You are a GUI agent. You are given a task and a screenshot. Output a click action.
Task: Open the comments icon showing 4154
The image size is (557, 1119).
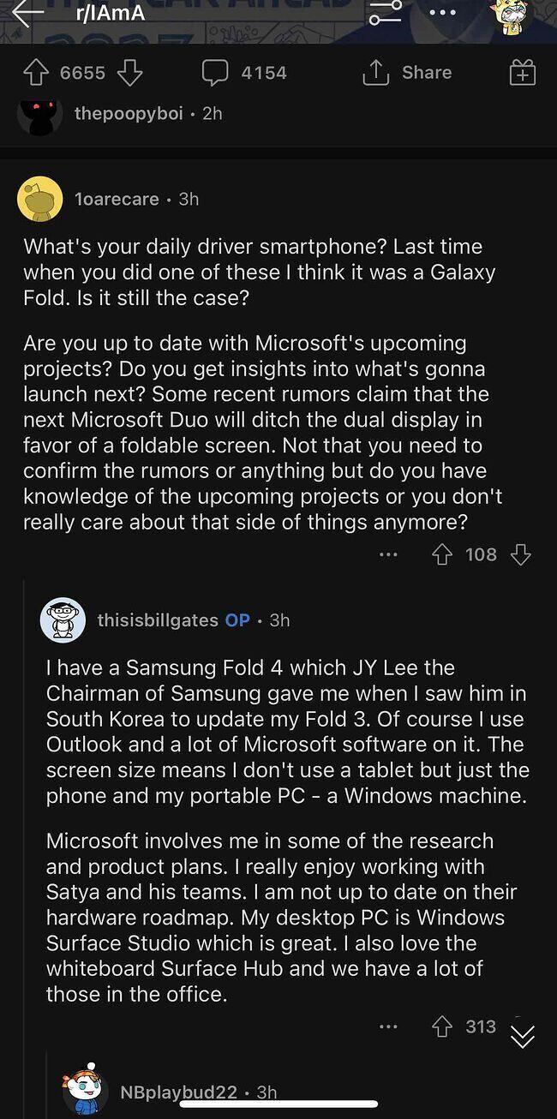coord(214,73)
